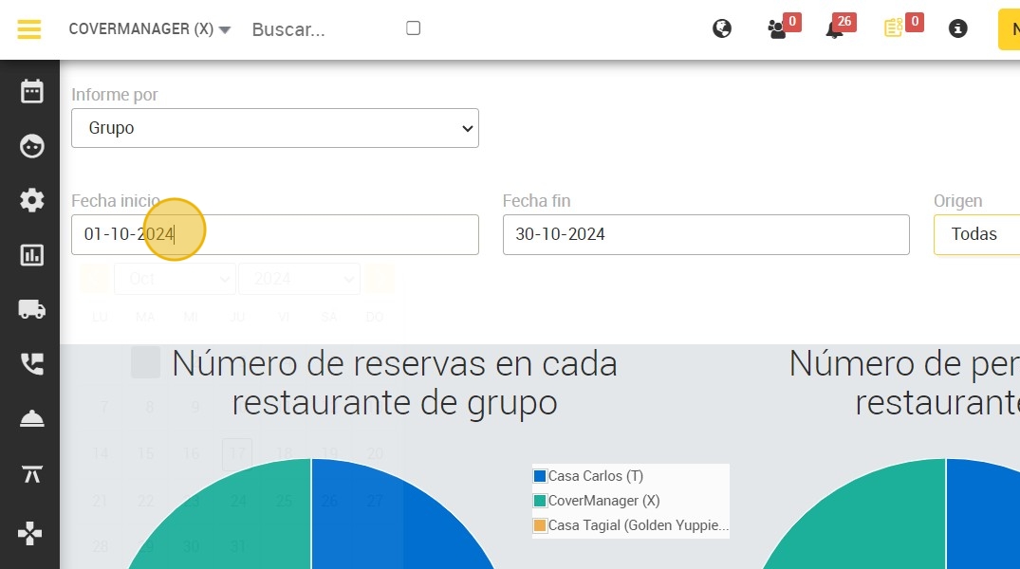Open the delivery truck icon in sidebar
Viewport: 1020px width, 569px height.
pyautogui.click(x=31, y=309)
